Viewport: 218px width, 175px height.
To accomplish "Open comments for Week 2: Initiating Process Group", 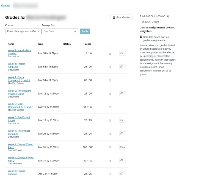I will tap(122, 94).
